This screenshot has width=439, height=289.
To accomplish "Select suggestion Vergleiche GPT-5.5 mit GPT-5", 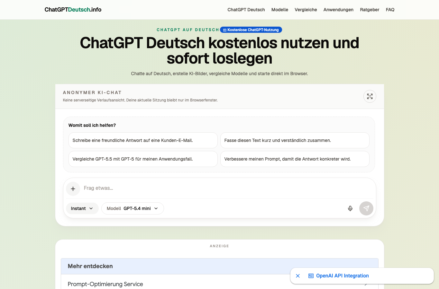I will (143, 159).
